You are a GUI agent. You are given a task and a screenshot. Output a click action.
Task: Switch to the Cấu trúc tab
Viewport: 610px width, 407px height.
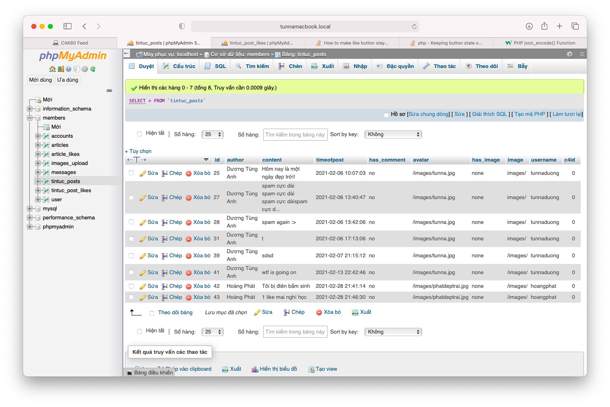pyautogui.click(x=179, y=66)
